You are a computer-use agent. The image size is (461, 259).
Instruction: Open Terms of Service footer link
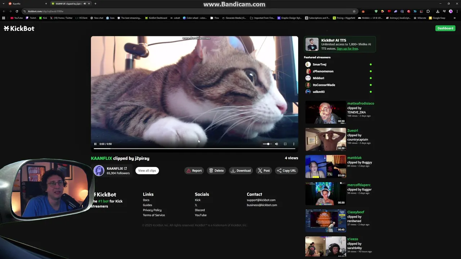click(154, 215)
